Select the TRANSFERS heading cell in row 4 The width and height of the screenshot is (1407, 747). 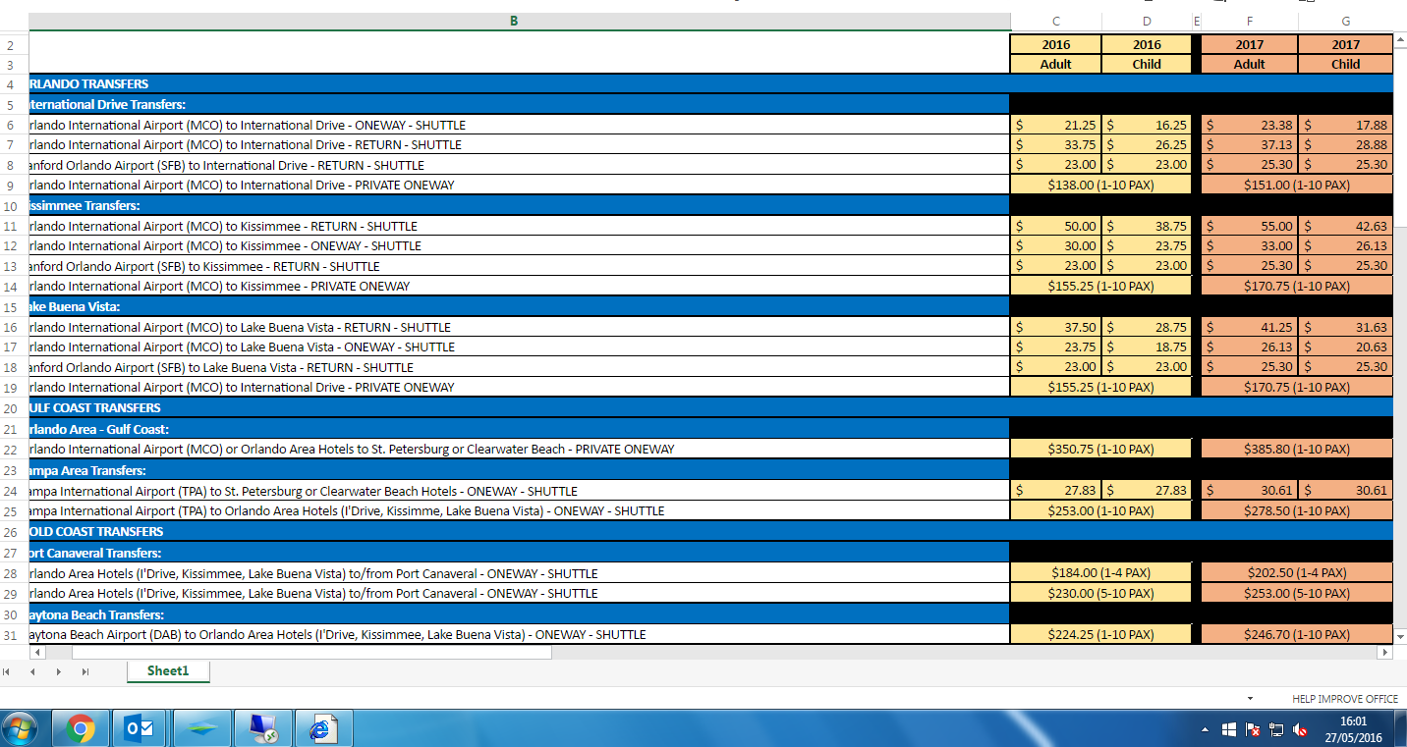pos(520,84)
